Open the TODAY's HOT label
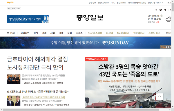174x111 pixels. click(x=96, y=59)
